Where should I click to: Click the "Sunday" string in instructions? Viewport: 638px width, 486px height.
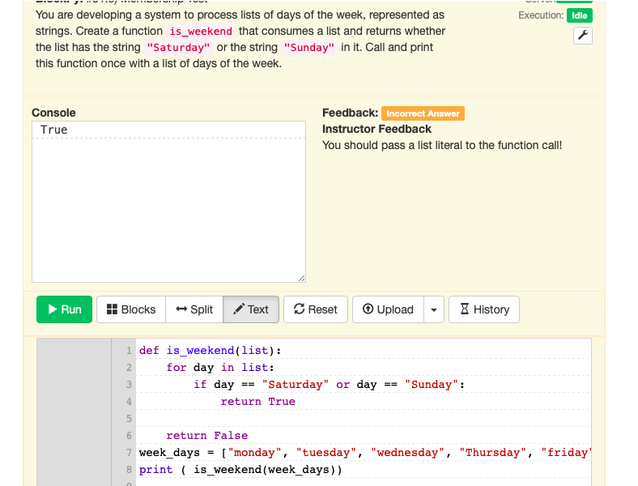pyautogui.click(x=309, y=48)
